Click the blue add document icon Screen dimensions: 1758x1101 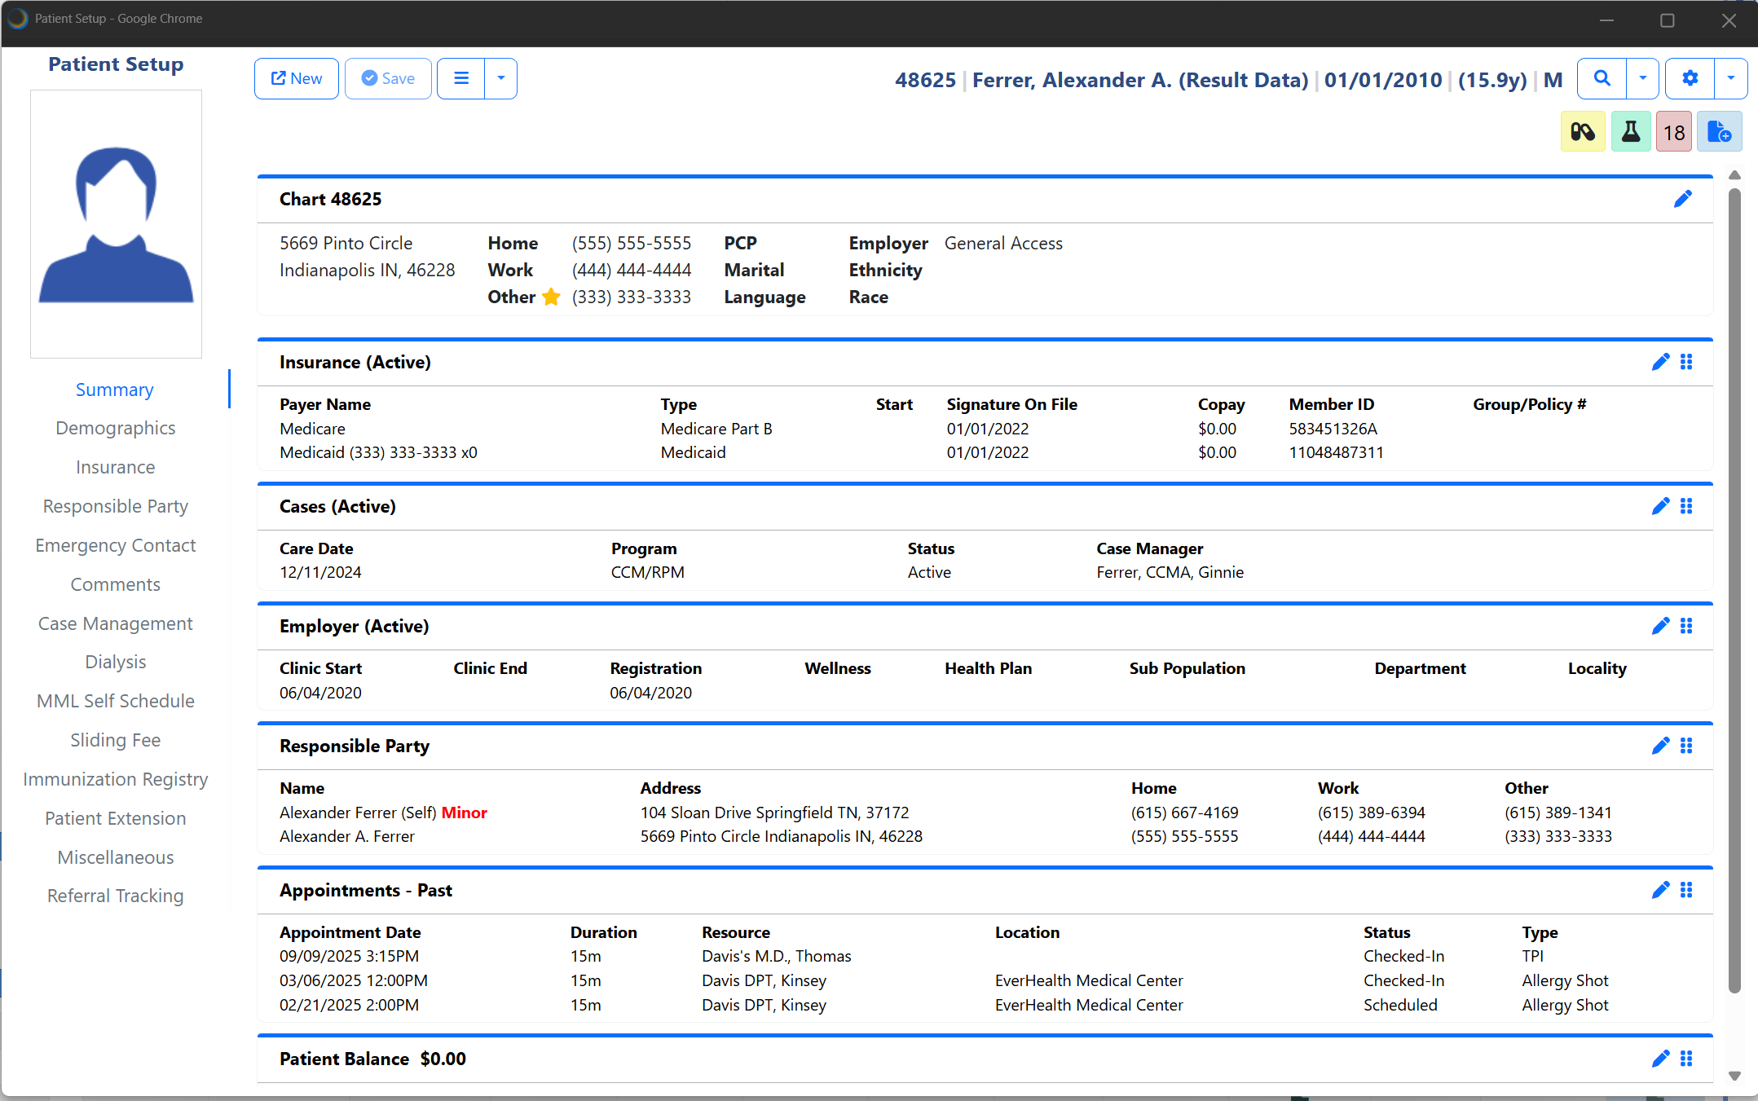1719,132
